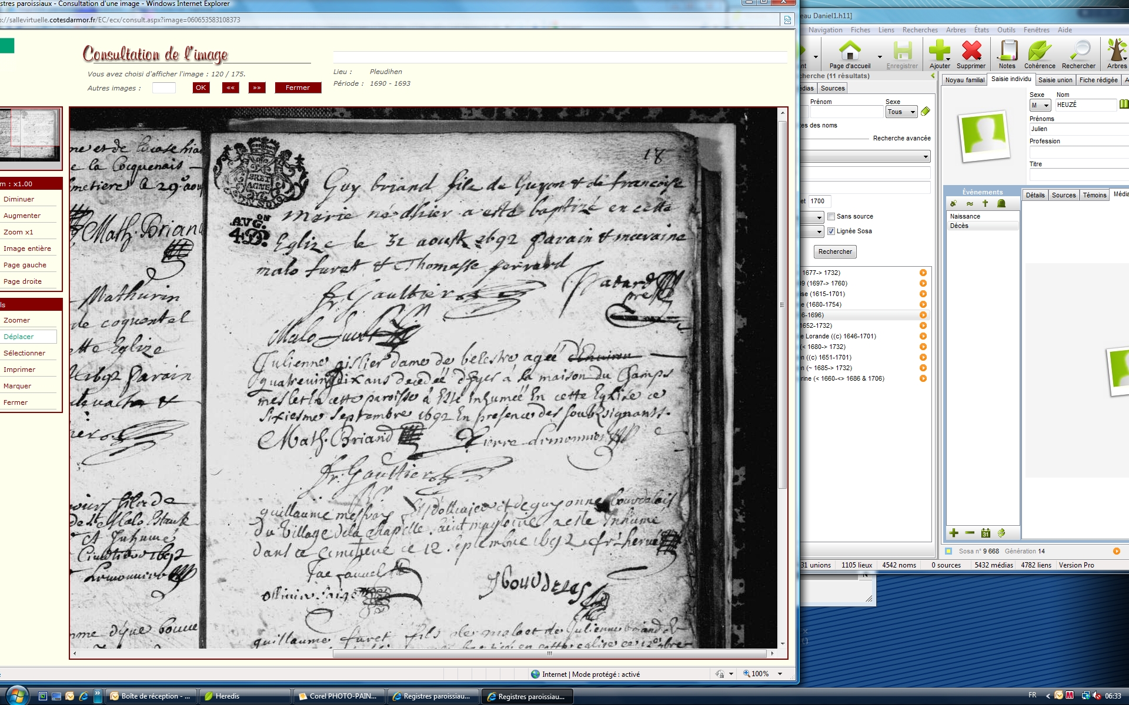Click the baptism cross event icon

tap(986, 204)
